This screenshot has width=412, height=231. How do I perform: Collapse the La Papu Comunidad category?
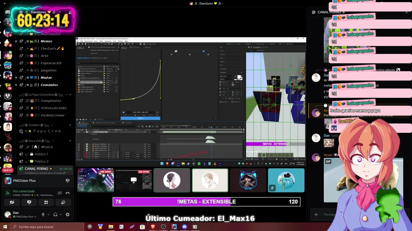click(x=44, y=95)
